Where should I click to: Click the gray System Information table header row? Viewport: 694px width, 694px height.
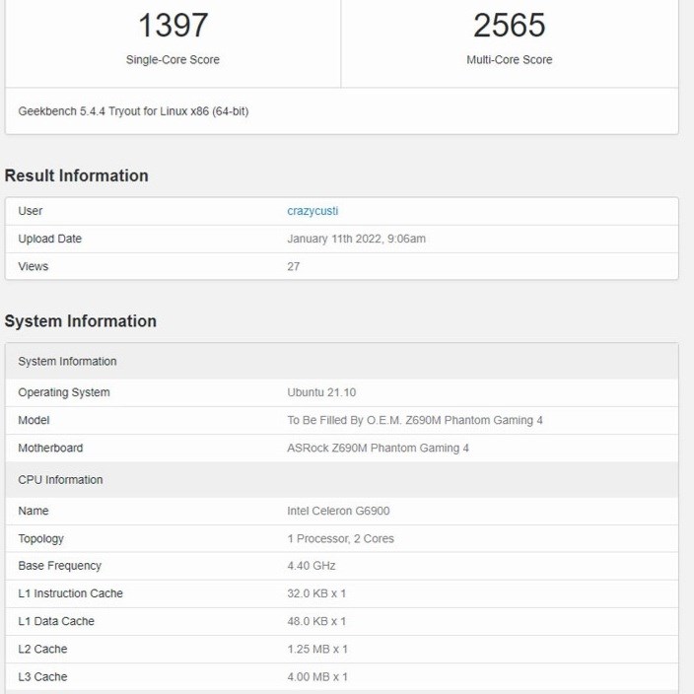tap(342, 361)
